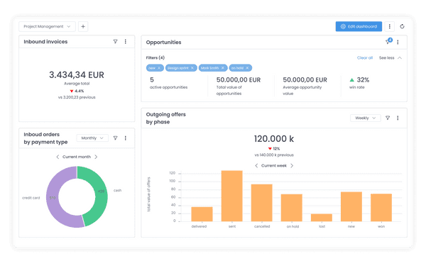Click the purple credit card donut segment
The image size is (426, 266).
(53, 198)
